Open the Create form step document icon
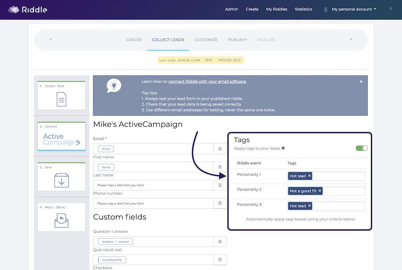Image resolution: width=402 pixels, height=270 pixels. pos(61,99)
